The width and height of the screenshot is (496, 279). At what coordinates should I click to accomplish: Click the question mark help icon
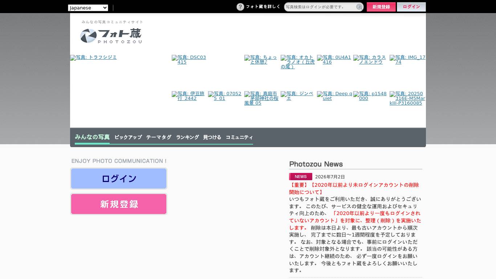[x=240, y=7]
